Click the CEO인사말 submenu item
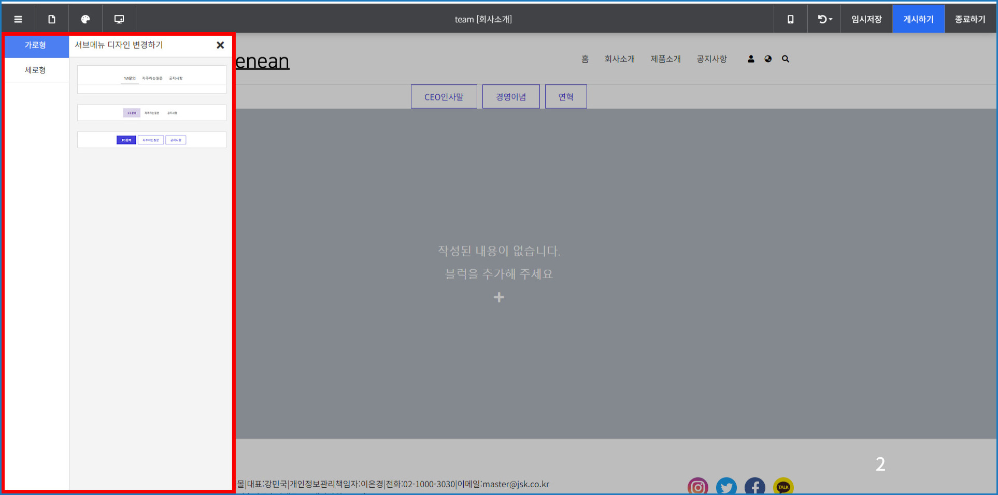 pos(444,97)
